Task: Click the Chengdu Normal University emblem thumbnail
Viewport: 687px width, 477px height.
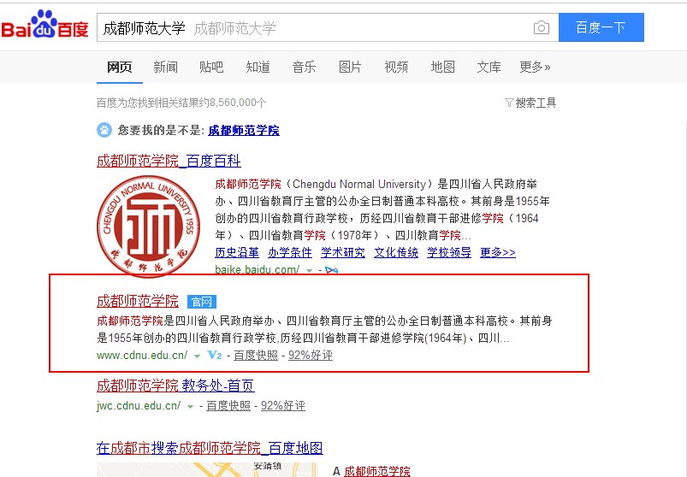Action: 149,227
